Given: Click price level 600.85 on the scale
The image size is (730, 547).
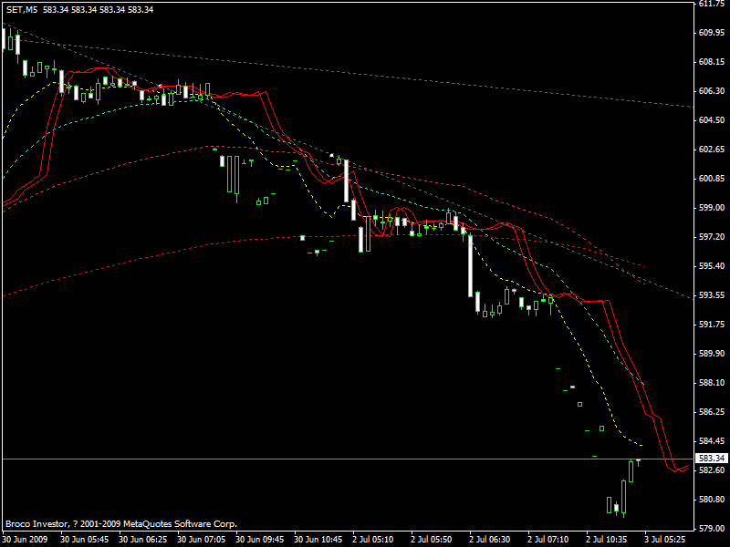Looking at the screenshot, I should [712, 179].
